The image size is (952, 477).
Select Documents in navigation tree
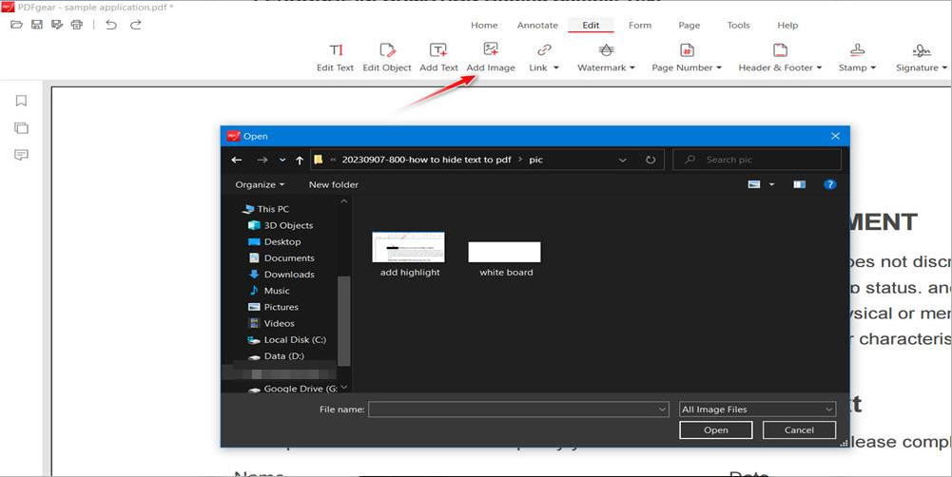282,258
